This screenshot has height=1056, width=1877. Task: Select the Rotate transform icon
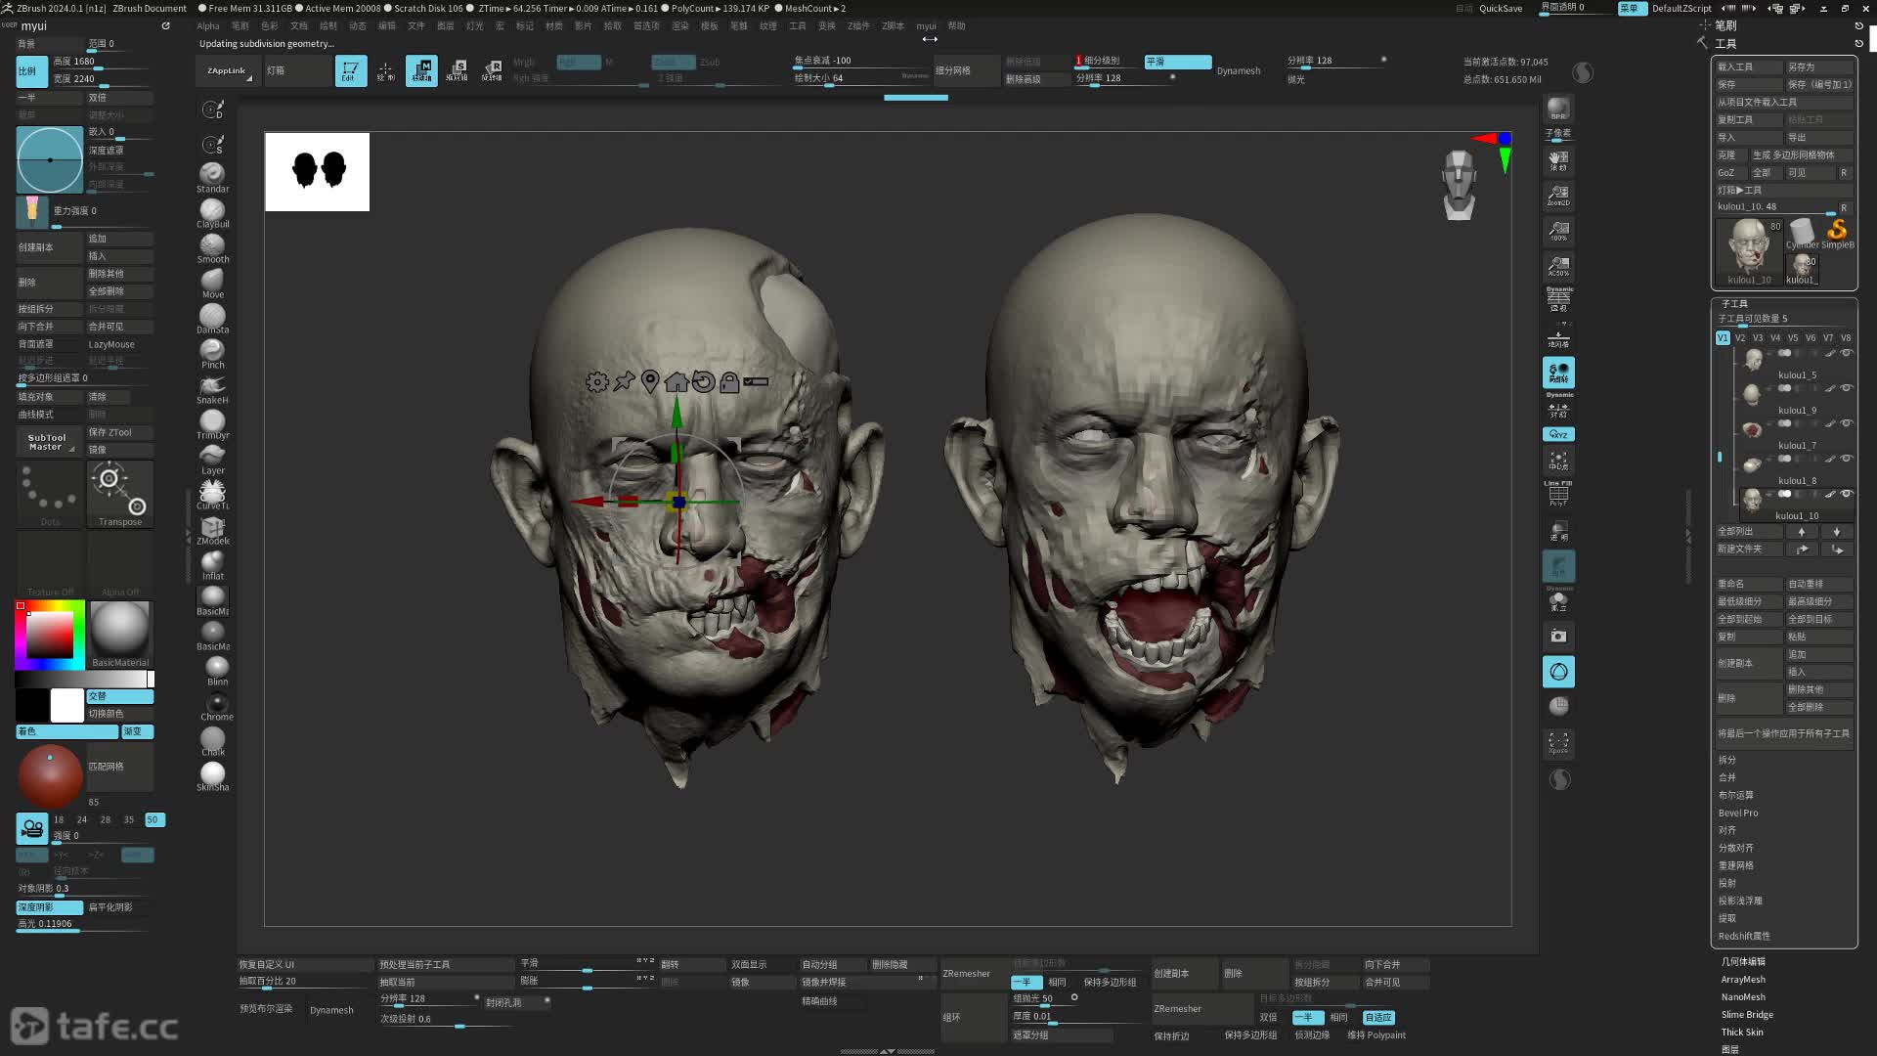point(492,70)
